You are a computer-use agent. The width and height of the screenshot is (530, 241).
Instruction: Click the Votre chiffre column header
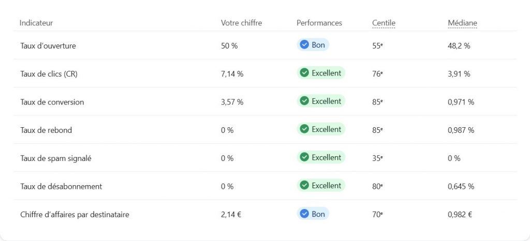click(x=241, y=23)
